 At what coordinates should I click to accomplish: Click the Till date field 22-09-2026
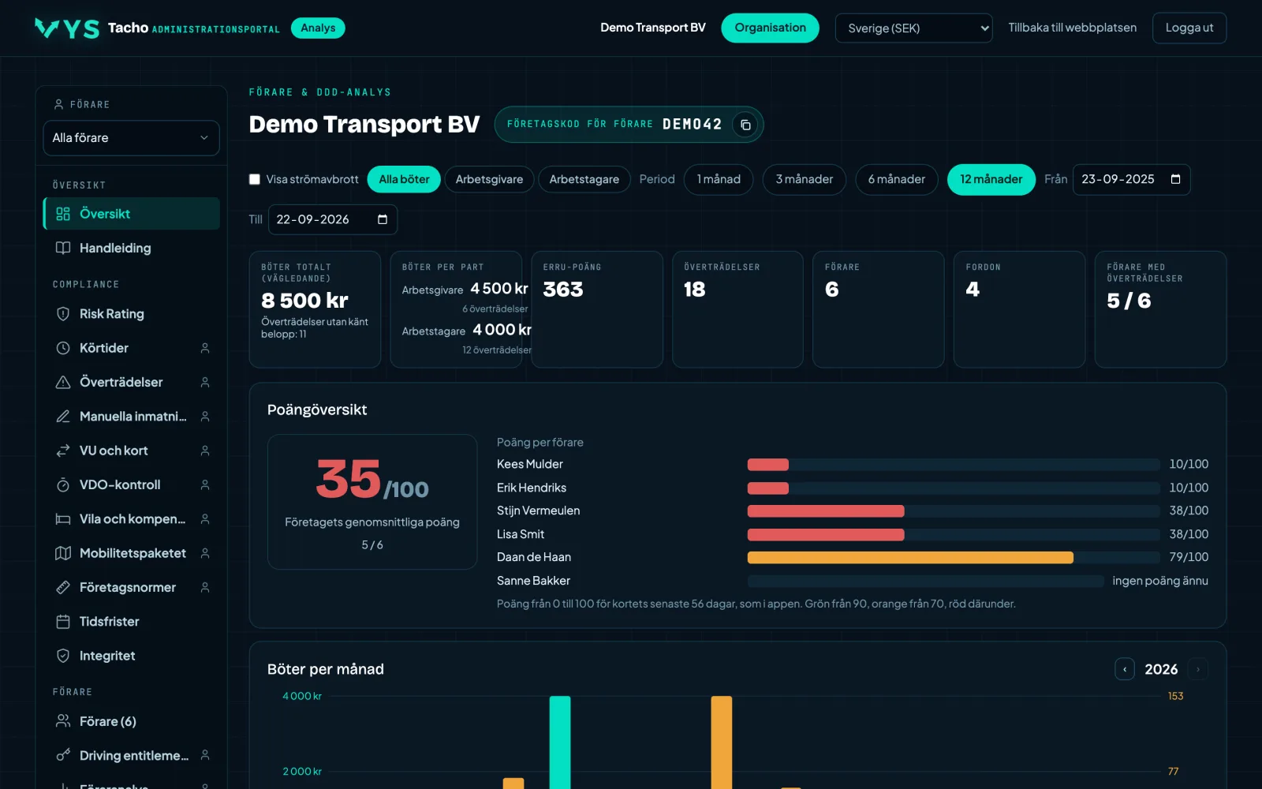pos(333,219)
